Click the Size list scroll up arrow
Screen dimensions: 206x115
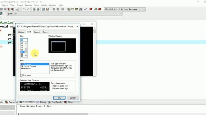click(26, 43)
